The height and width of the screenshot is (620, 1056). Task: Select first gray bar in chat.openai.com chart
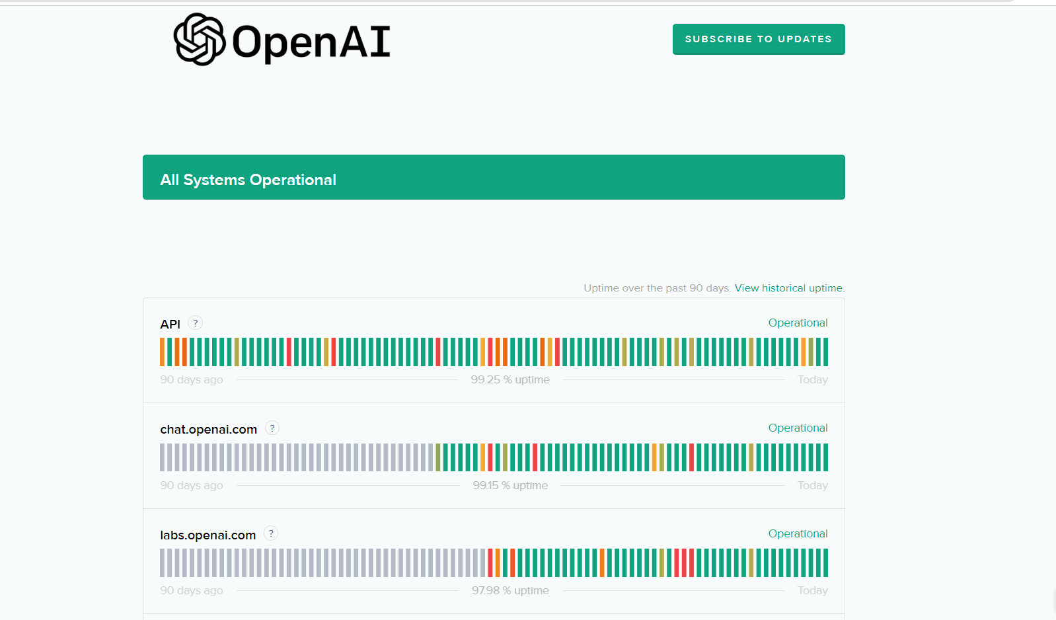coord(163,457)
